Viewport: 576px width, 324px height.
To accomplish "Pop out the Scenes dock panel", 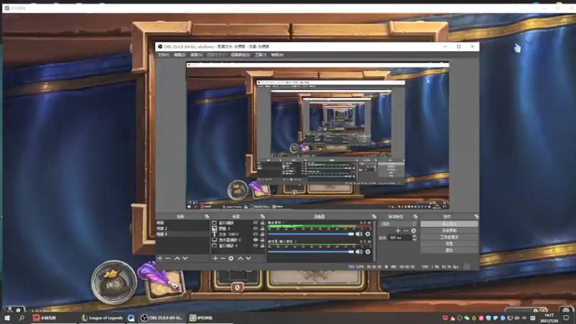I will (x=207, y=217).
